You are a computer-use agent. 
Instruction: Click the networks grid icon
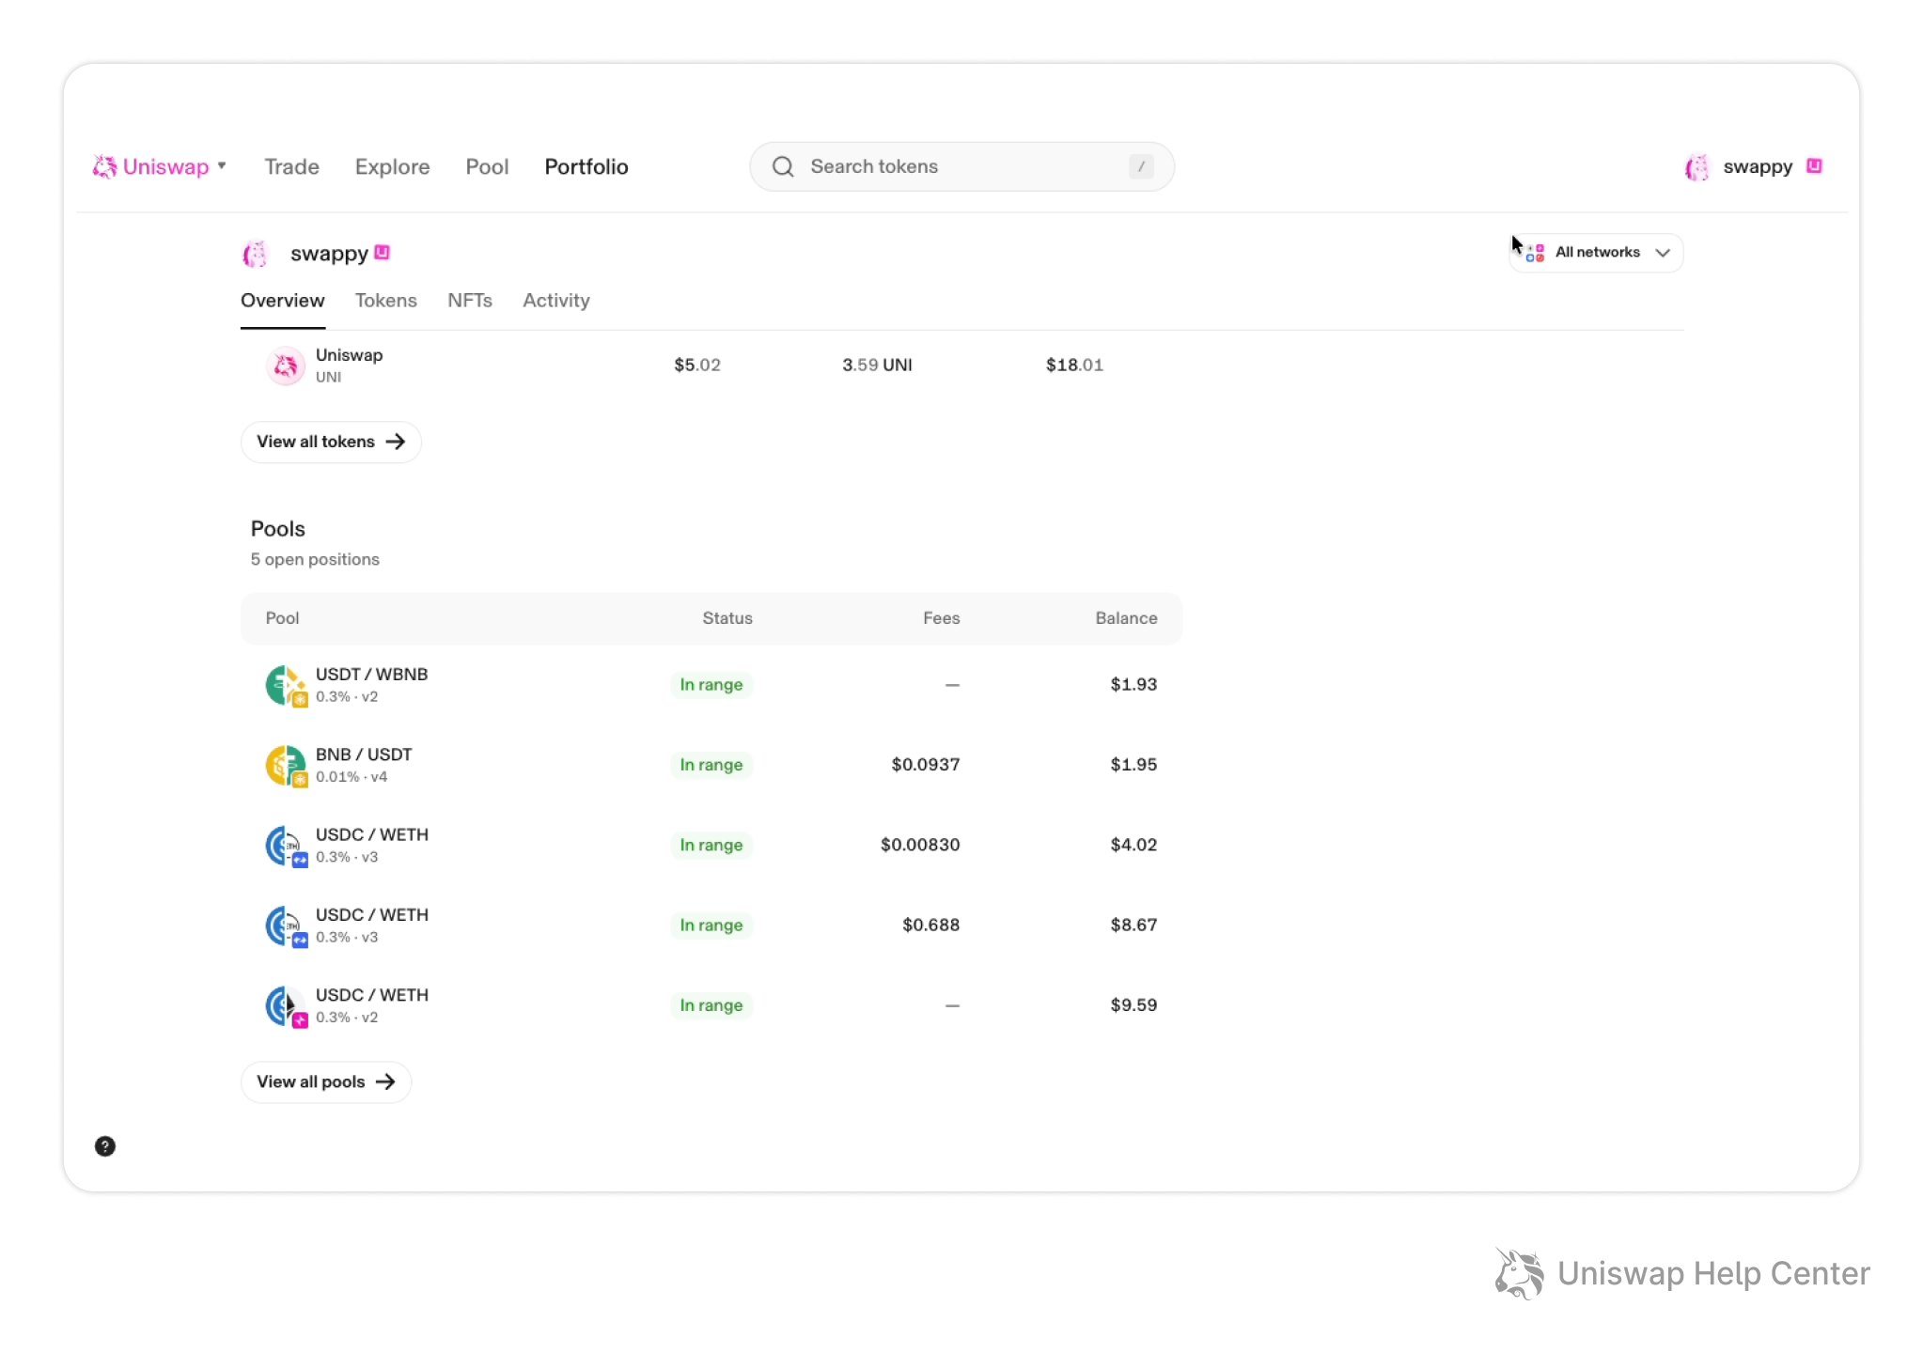point(1535,253)
